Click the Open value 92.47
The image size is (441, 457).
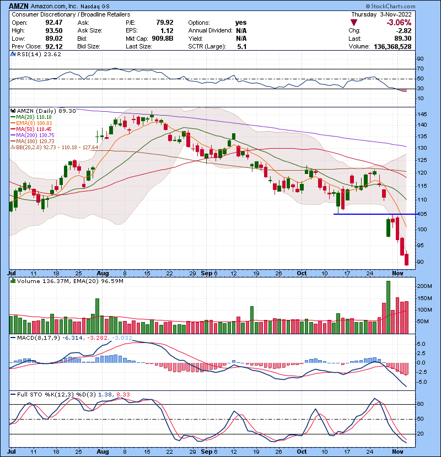pyautogui.click(x=53, y=23)
